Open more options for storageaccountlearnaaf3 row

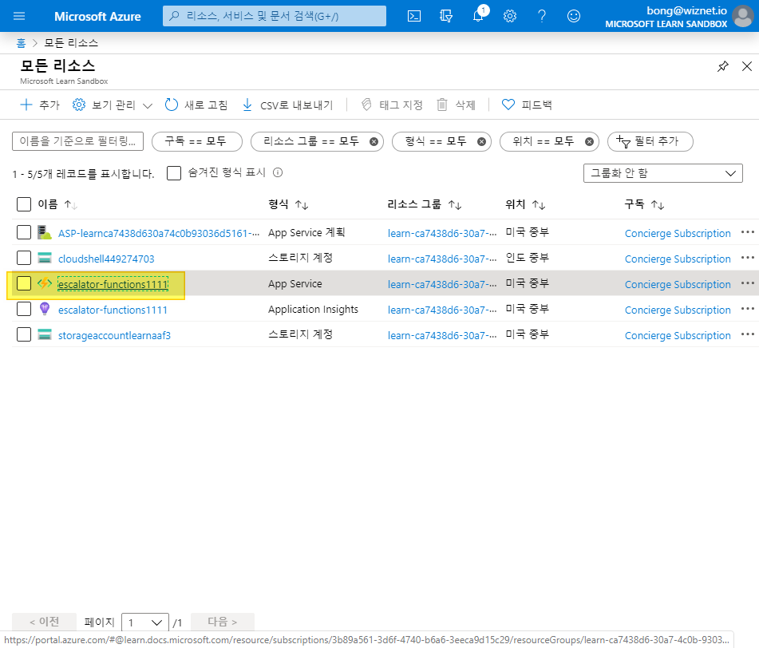point(747,334)
